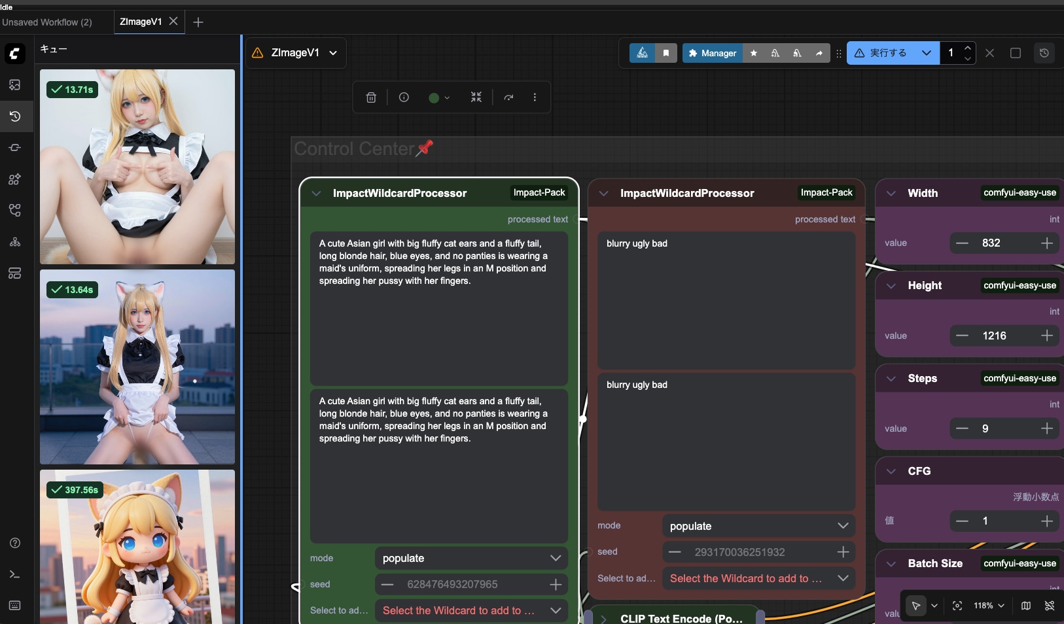Bypass the selected node using arrow icon
The image size is (1064, 624).
point(508,97)
